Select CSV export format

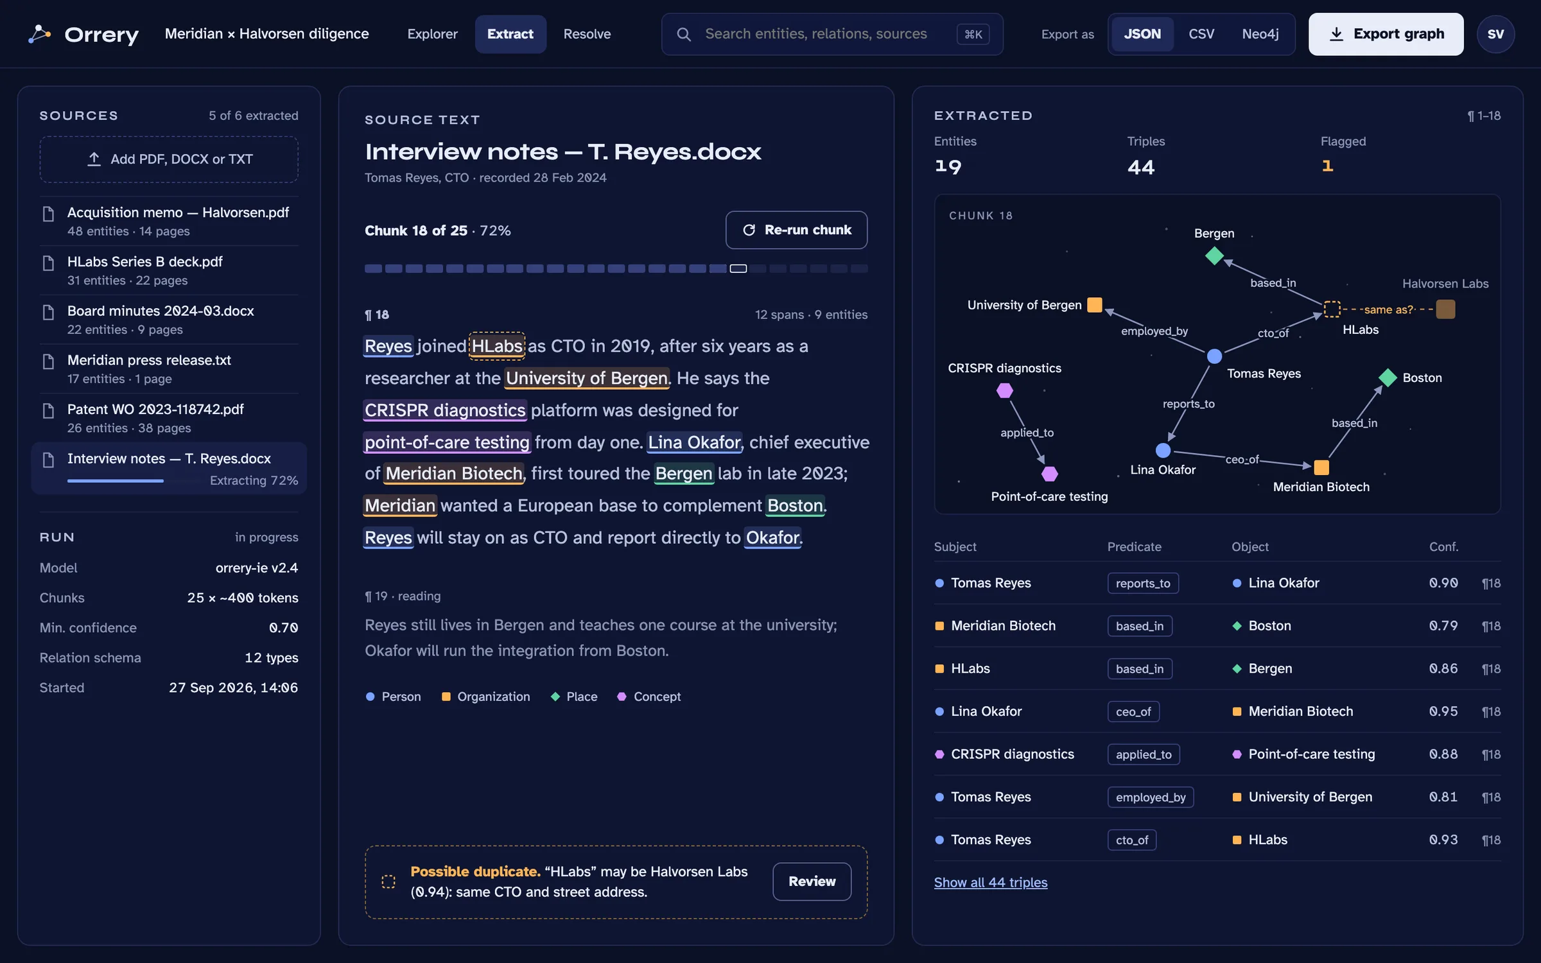tap(1201, 34)
